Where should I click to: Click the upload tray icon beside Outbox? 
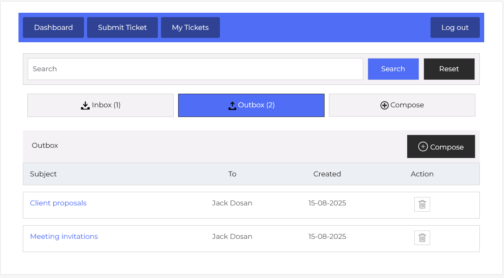tap(232, 106)
